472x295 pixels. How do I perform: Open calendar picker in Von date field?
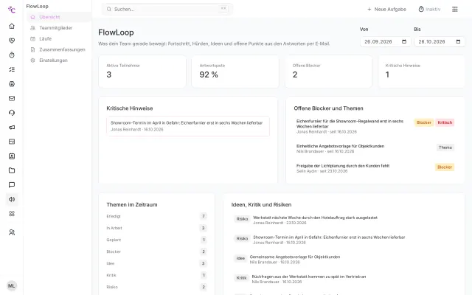pyautogui.click(x=404, y=41)
